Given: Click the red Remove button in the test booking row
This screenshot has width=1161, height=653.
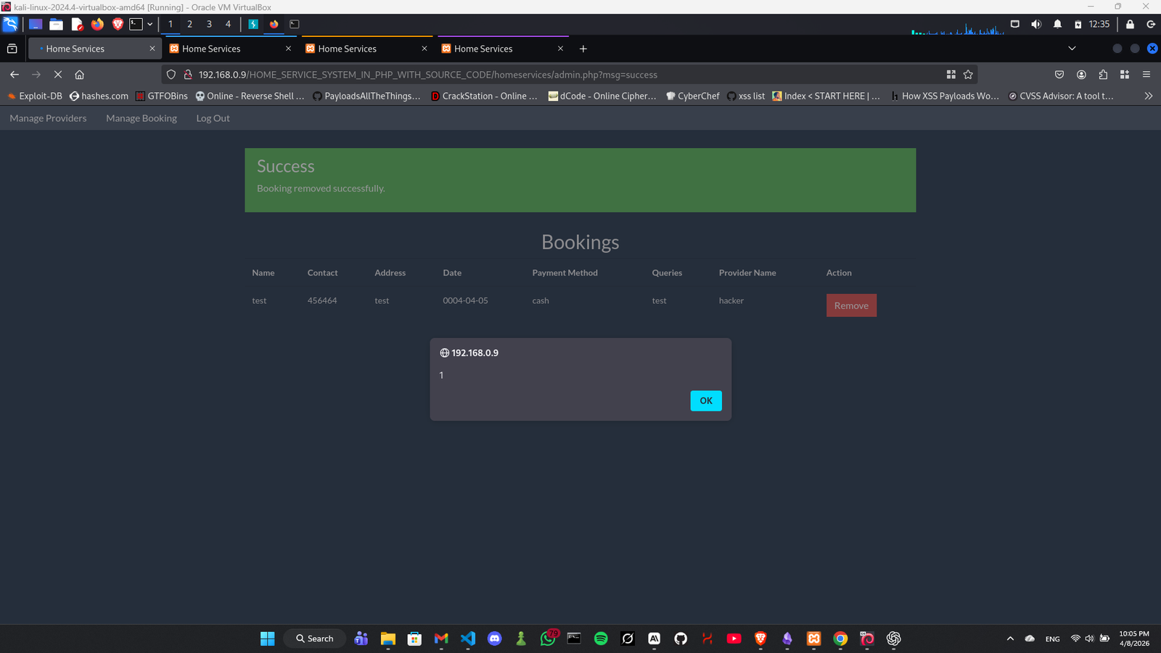Looking at the screenshot, I should [851, 305].
